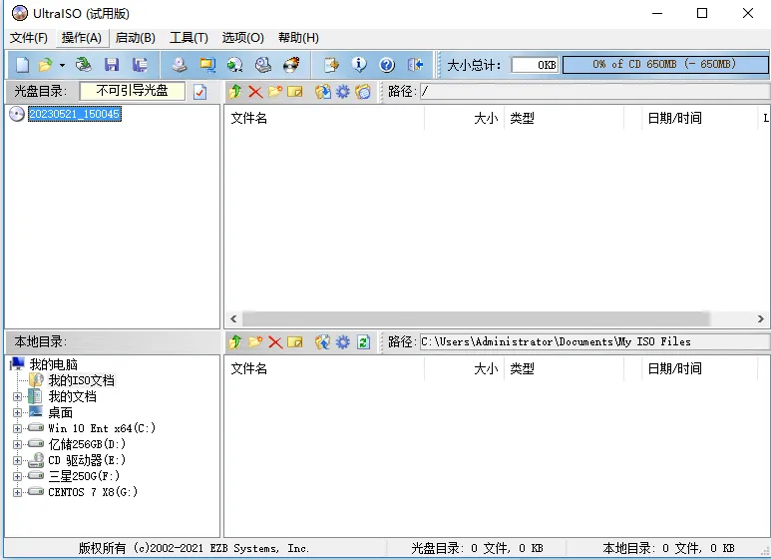The height and width of the screenshot is (560, 771).
Task: Click local pane blue gear icon
Action: pos(343,342)
